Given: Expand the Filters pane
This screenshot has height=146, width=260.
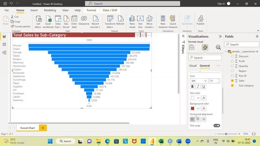Looking at the screenshot, I should pyautogui.click(x=183, y=36).
